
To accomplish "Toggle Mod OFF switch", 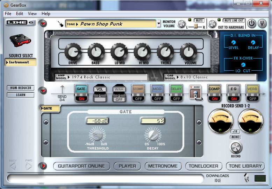I will tap(158, 99).
